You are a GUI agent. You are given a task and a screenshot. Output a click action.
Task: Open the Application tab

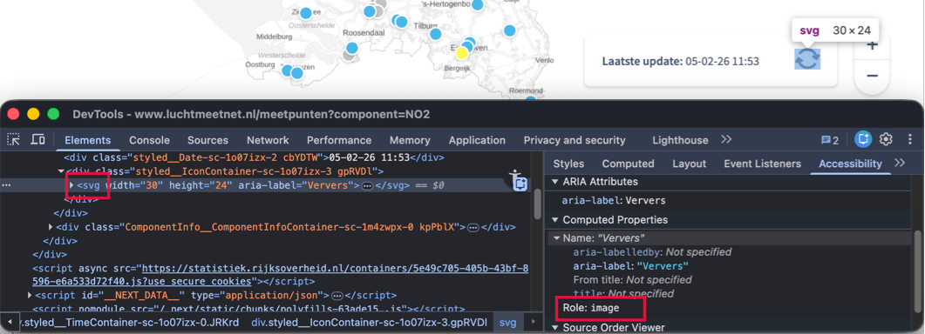[x=477, y=140]
